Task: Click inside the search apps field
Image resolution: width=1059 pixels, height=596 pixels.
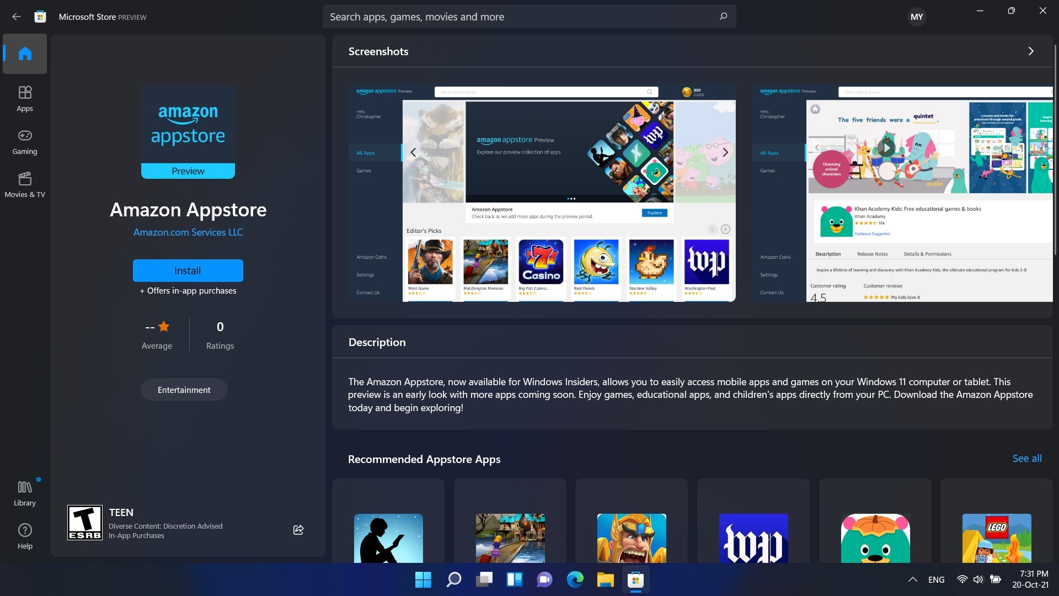Action: tap(496, 16)
